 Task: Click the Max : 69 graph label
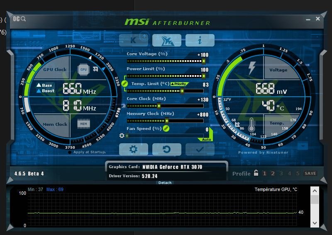55,189
